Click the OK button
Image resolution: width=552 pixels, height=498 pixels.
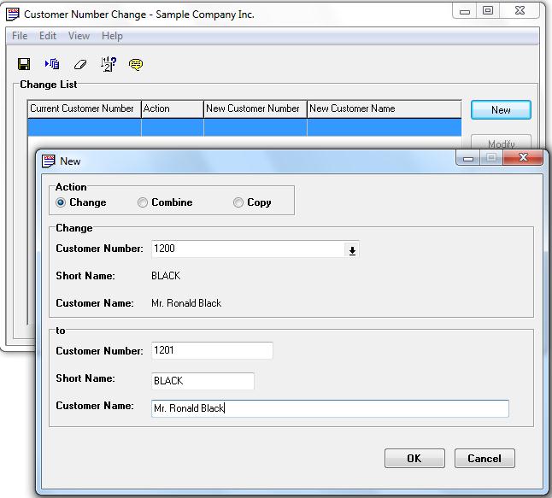pyautogui.click(x=414, y=459)
